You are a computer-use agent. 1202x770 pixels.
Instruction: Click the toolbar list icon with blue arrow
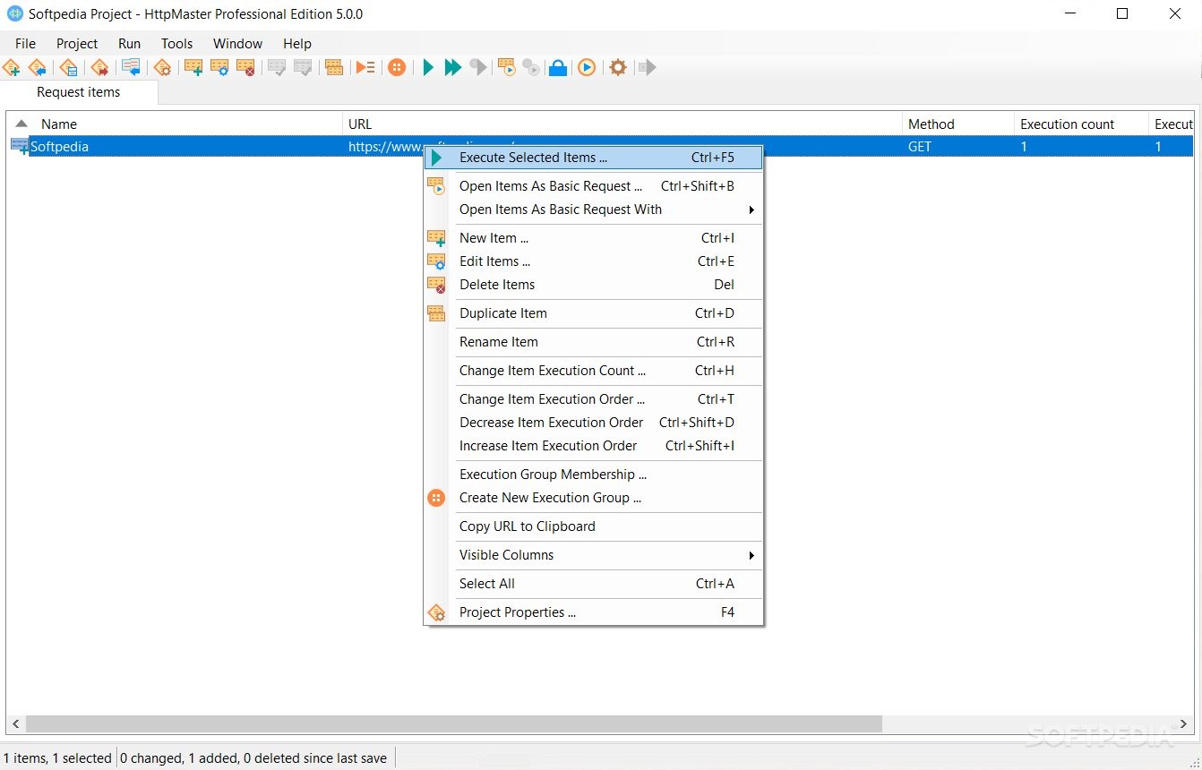(131, 67)
